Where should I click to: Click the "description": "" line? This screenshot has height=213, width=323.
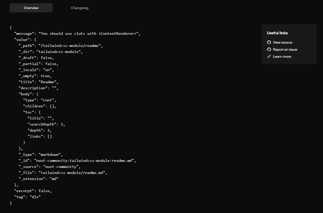click(x=39, y=88)
